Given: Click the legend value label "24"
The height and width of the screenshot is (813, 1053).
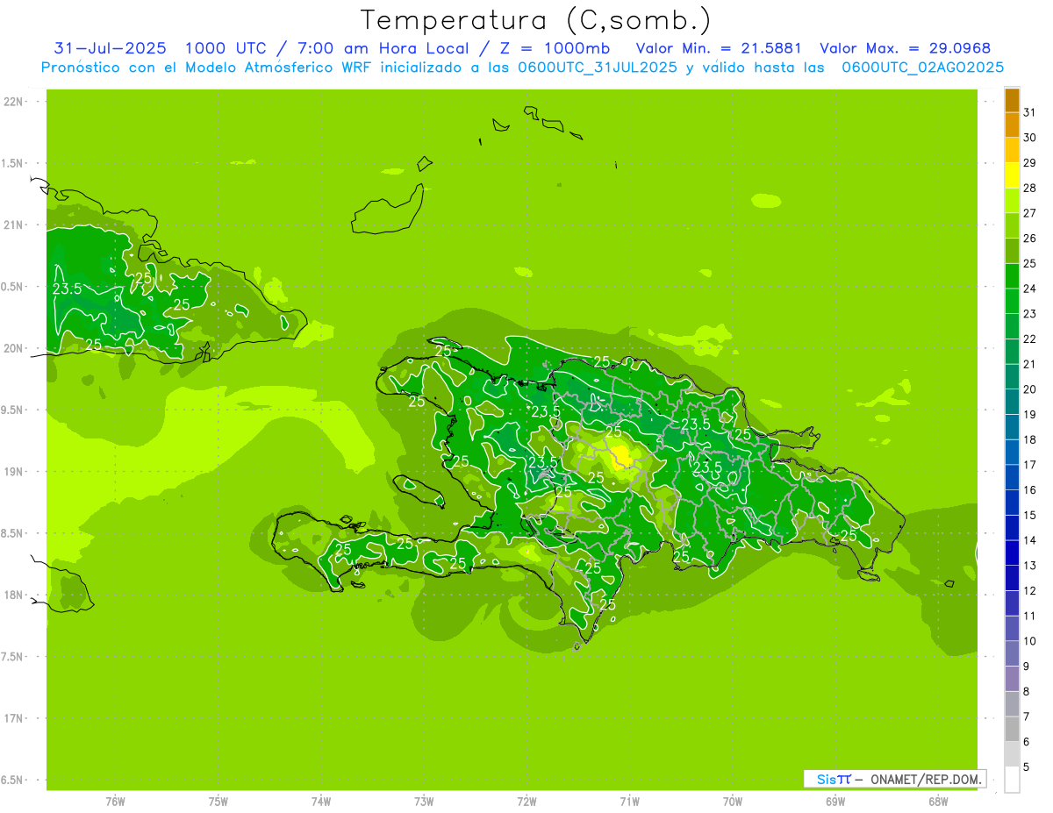Looking at the screenshot, I should pos(1029,289).
